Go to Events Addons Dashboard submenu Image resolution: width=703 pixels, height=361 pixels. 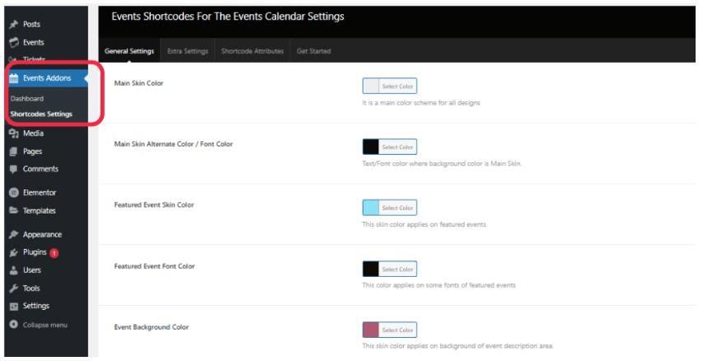click(27, 99)
